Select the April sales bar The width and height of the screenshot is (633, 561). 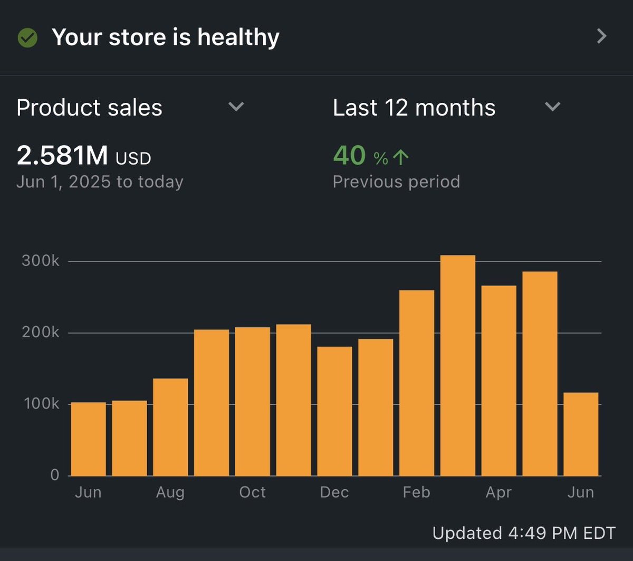tap(499, 381)
